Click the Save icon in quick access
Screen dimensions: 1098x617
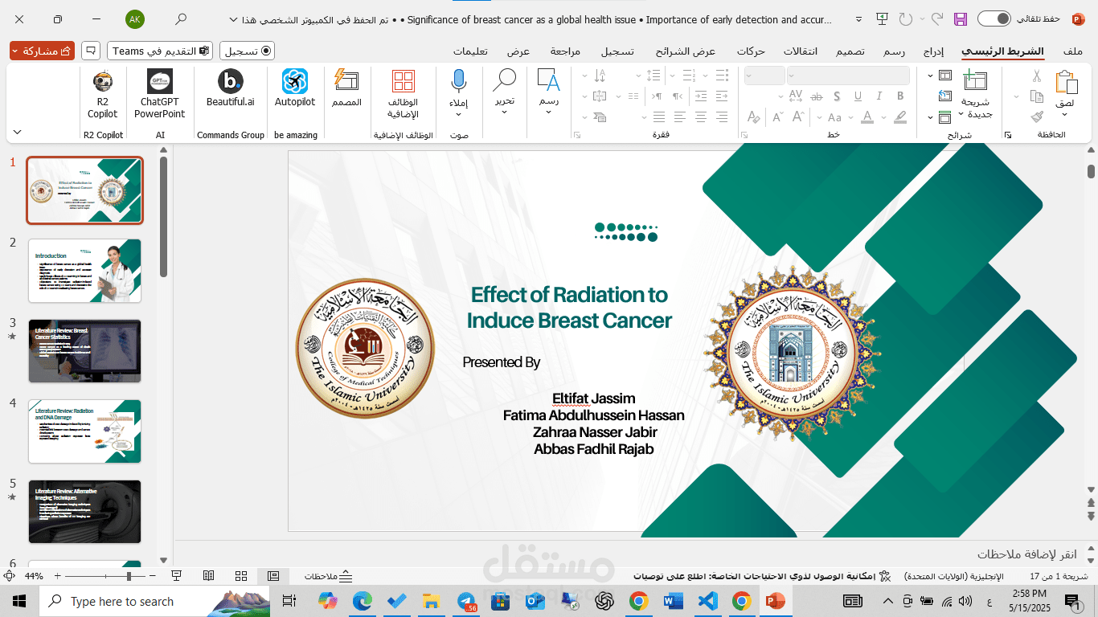pyautogui.click(x=960, y=18)
